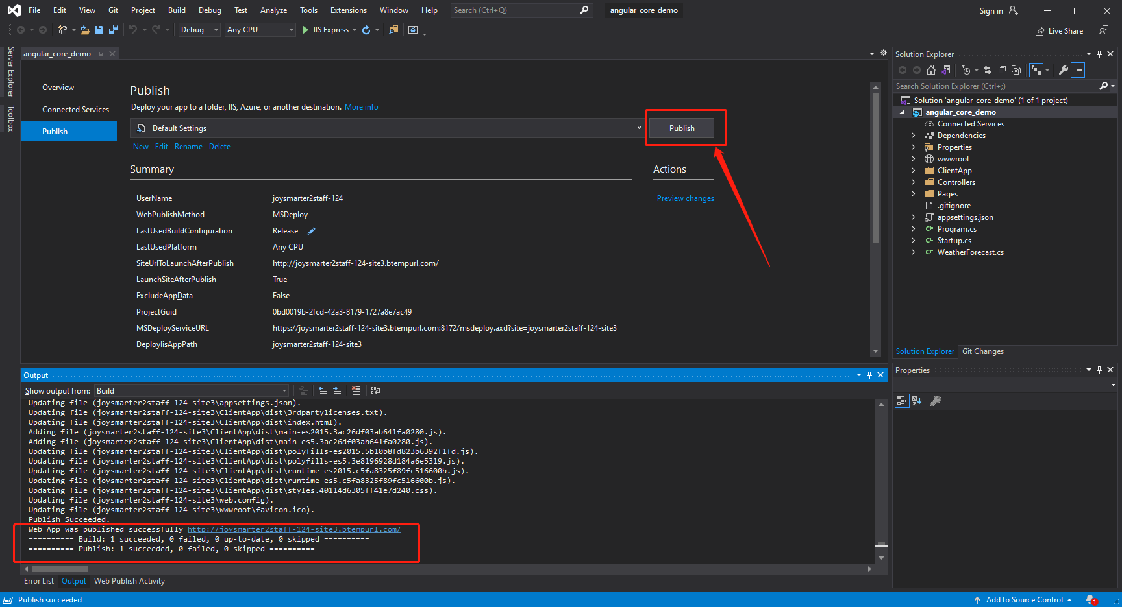
Task: Click the Output panel horizontal scrollbar thumb
Action: [x=60, y=569]
